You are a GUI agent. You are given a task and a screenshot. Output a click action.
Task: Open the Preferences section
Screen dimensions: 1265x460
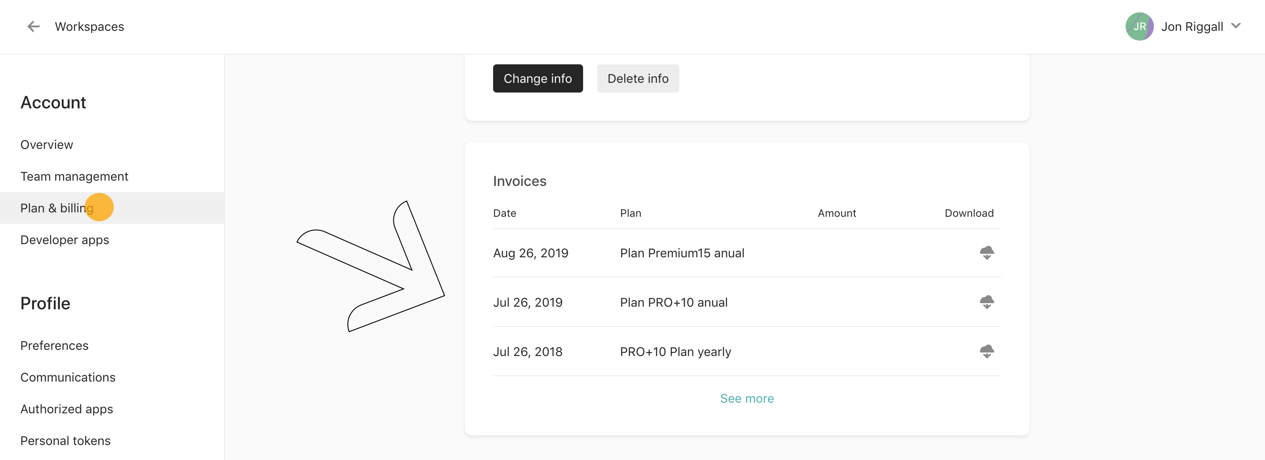[x=54, y=345]
